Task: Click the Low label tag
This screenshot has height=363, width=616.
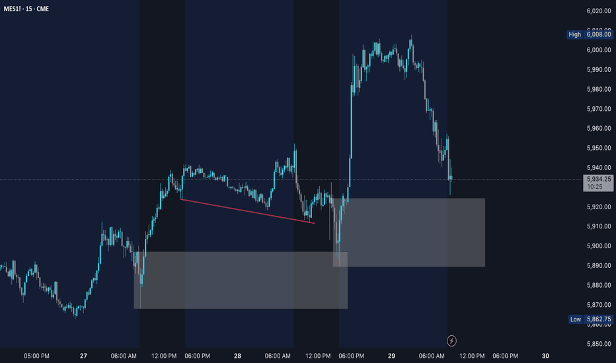Action: (x=576, y=319)
